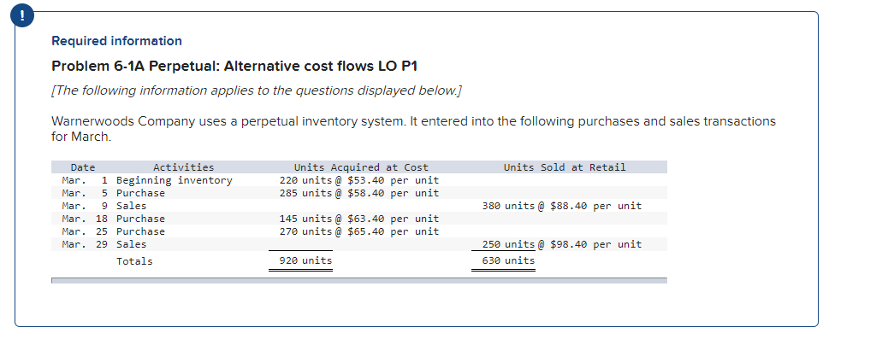
Task: Click '220 units @ $53.40 per unit'
Action: coord(359,180)
